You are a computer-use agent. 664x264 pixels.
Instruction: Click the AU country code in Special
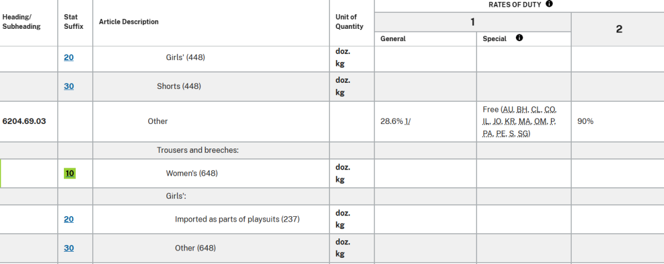[x=508, y=109]
